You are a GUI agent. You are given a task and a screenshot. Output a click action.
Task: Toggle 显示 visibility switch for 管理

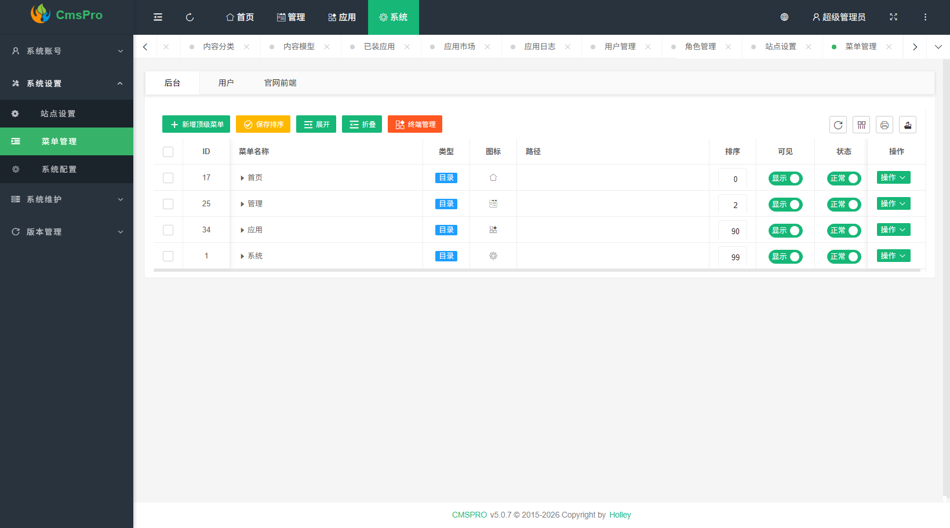coord(785,205)
